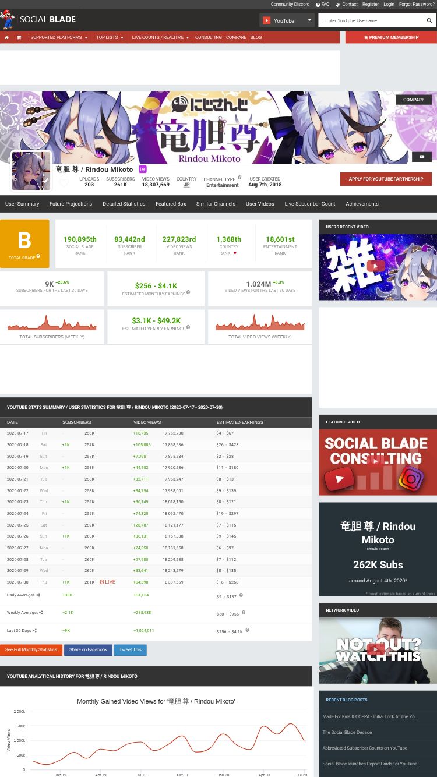Expand the Top Lists menu
Screen dimensions: 437x777
110,37
